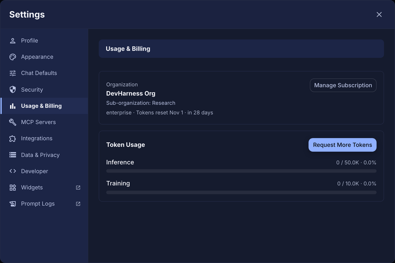Click the external link icon beside Widgets
Viewport: 395px width, 263px height.
click(78, 188)
